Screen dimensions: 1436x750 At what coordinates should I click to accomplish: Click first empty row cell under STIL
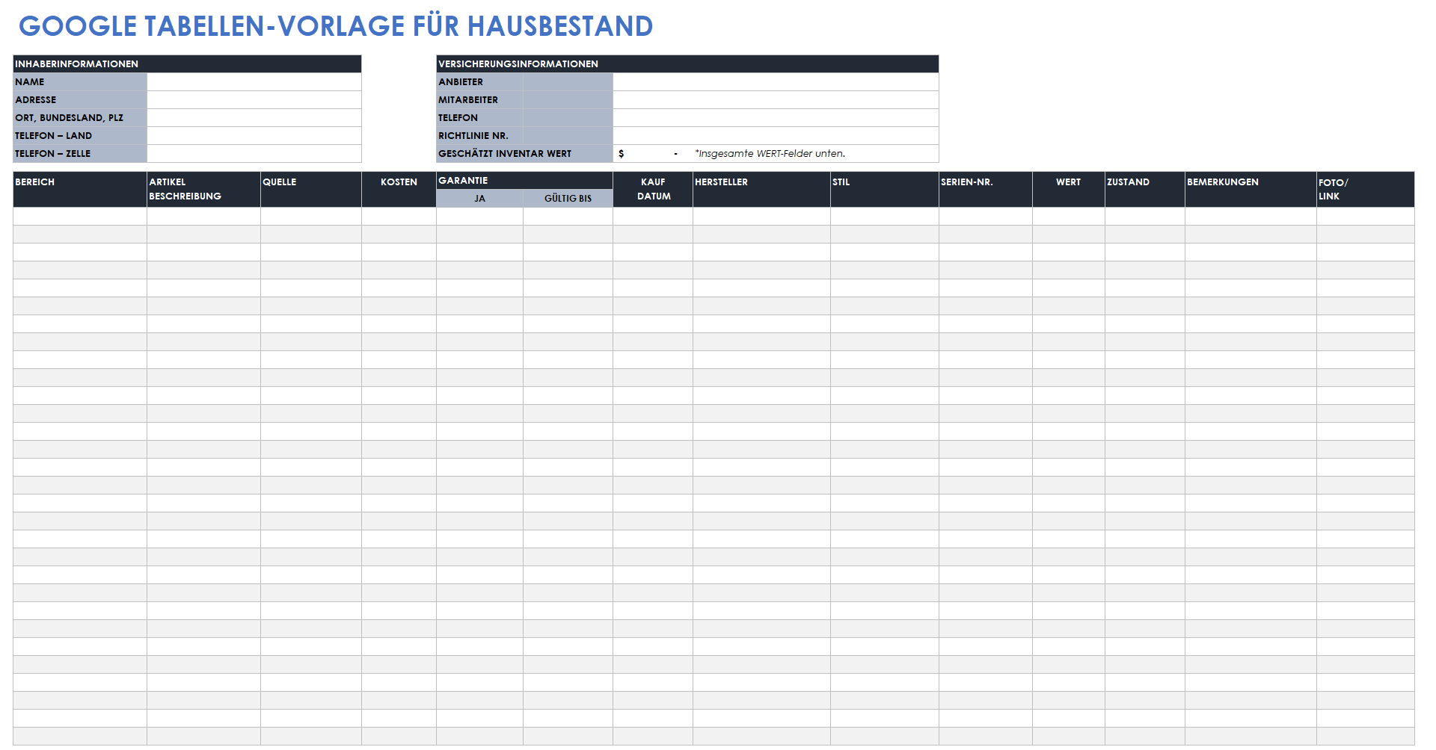(x=885, y=217)
